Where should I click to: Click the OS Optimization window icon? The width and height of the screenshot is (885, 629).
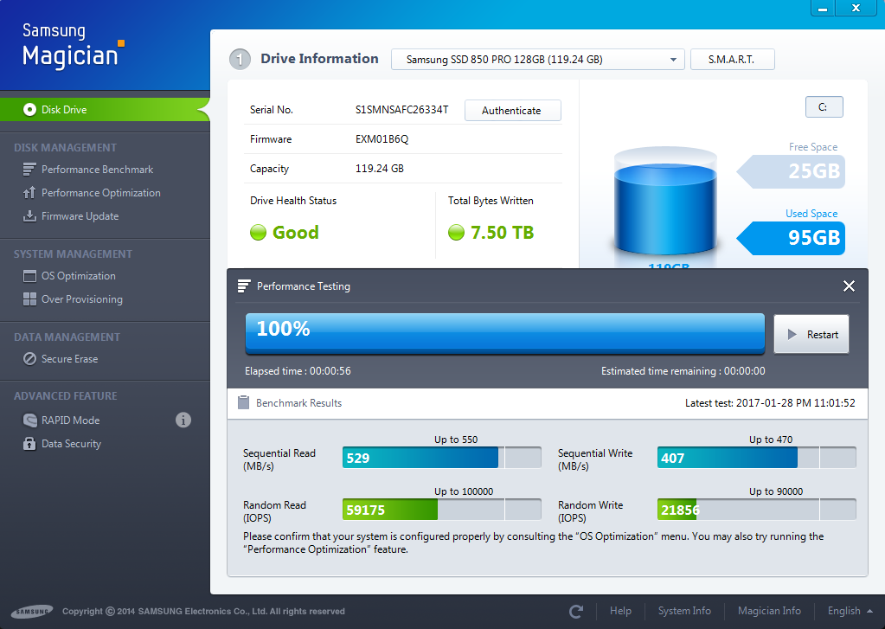pos(29,276)
